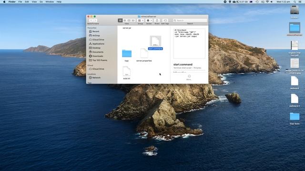Click into the Finder search field

click(190, 20)
